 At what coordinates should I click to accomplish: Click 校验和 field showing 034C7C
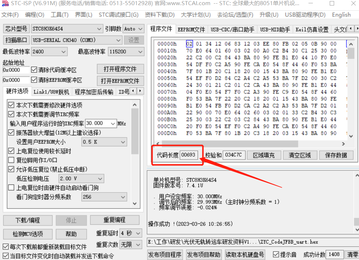pyautogui.click(x=233, y=155)
